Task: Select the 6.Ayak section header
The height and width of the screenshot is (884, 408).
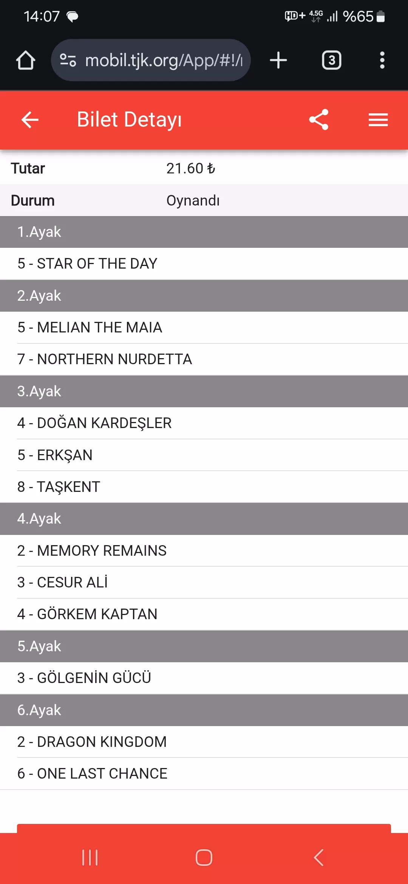Action: pos(204,710)
